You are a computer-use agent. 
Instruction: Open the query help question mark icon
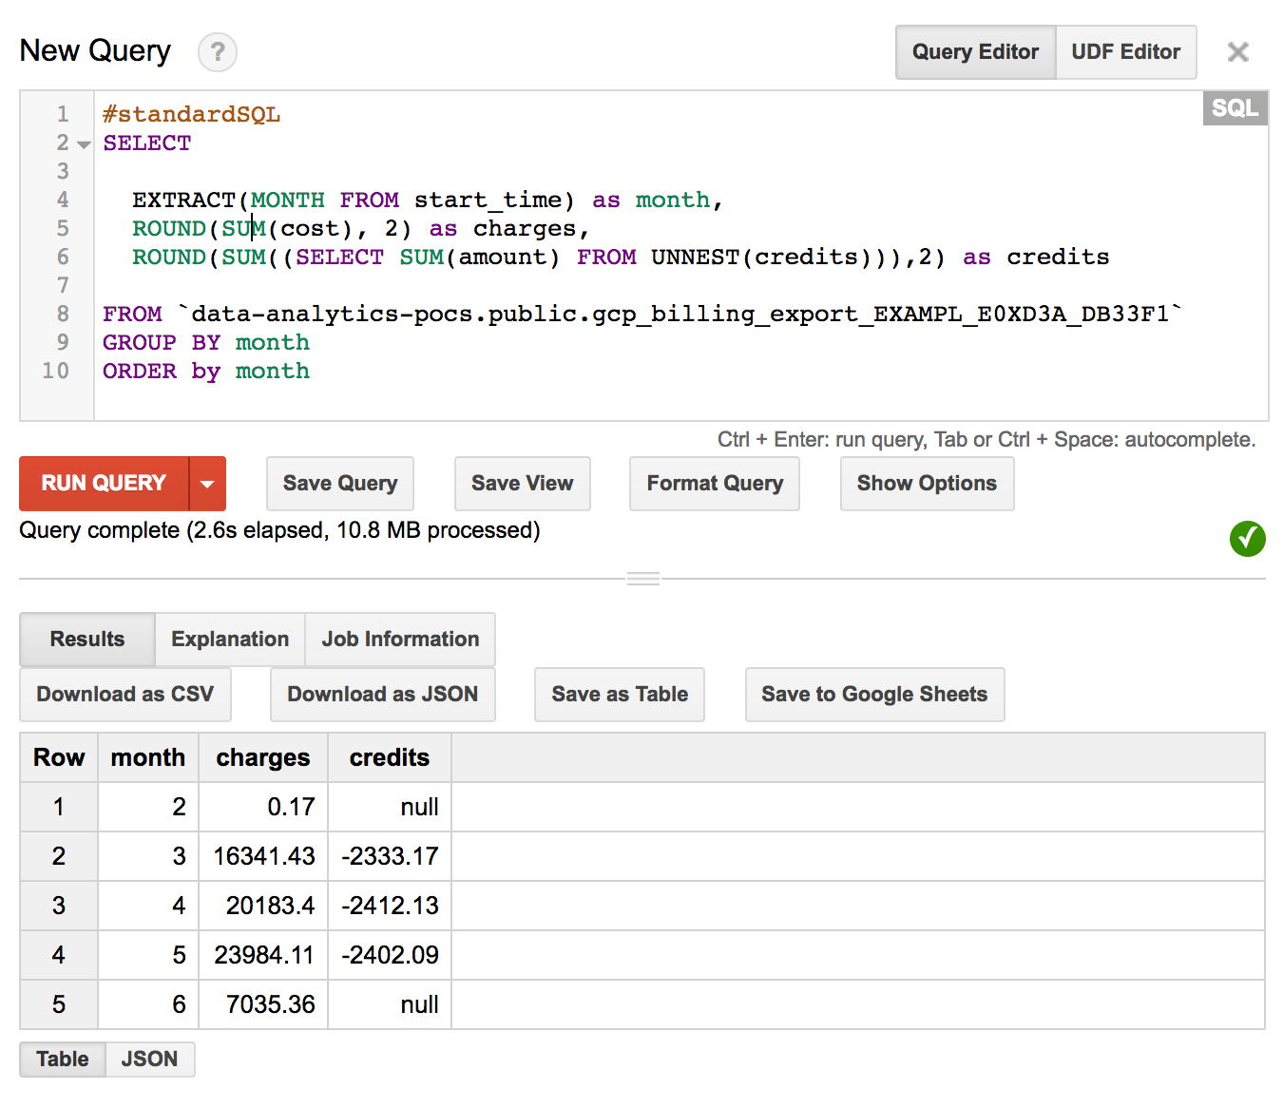tap(218, 52)
